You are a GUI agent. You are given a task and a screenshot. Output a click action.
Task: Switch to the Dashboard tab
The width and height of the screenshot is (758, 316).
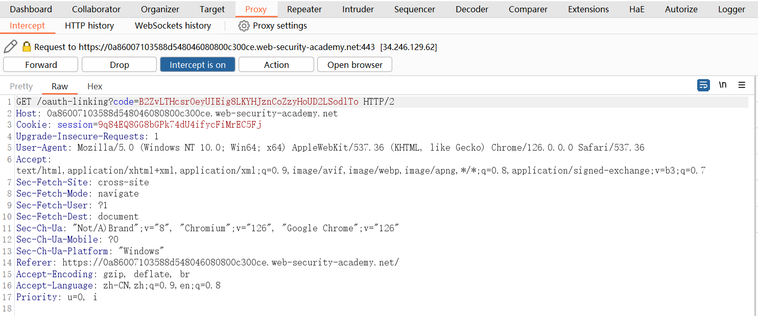pyautogui.click(x=31, y=9)
